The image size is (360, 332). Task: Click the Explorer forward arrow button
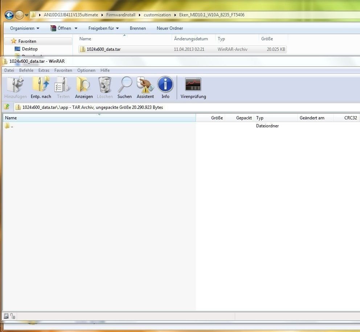(19, 15)
